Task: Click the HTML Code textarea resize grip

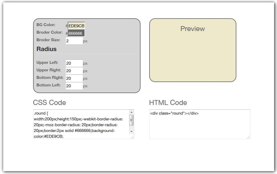Action: [249, 137]
